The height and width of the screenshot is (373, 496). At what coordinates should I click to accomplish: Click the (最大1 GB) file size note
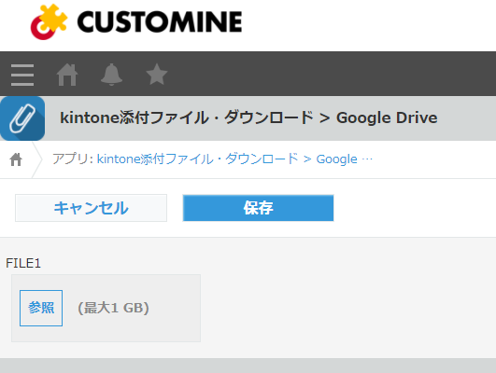coord(113,308)
